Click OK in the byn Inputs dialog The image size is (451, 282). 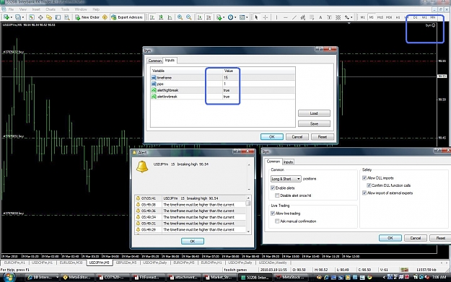click(272, 137)
